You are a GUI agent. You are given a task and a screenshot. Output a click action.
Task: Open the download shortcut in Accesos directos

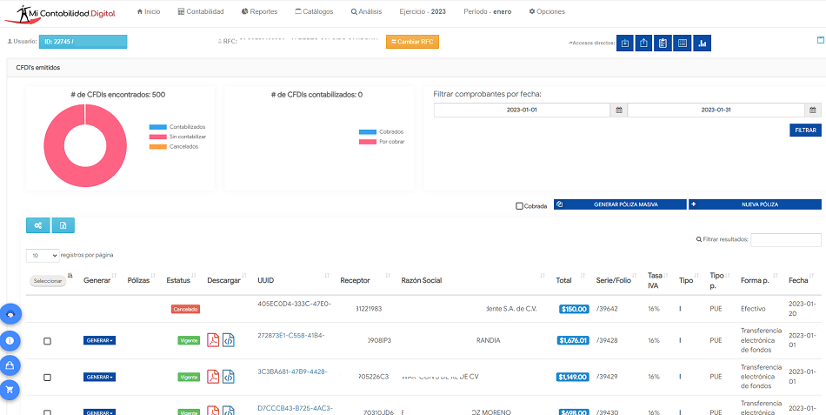point(624,43)
